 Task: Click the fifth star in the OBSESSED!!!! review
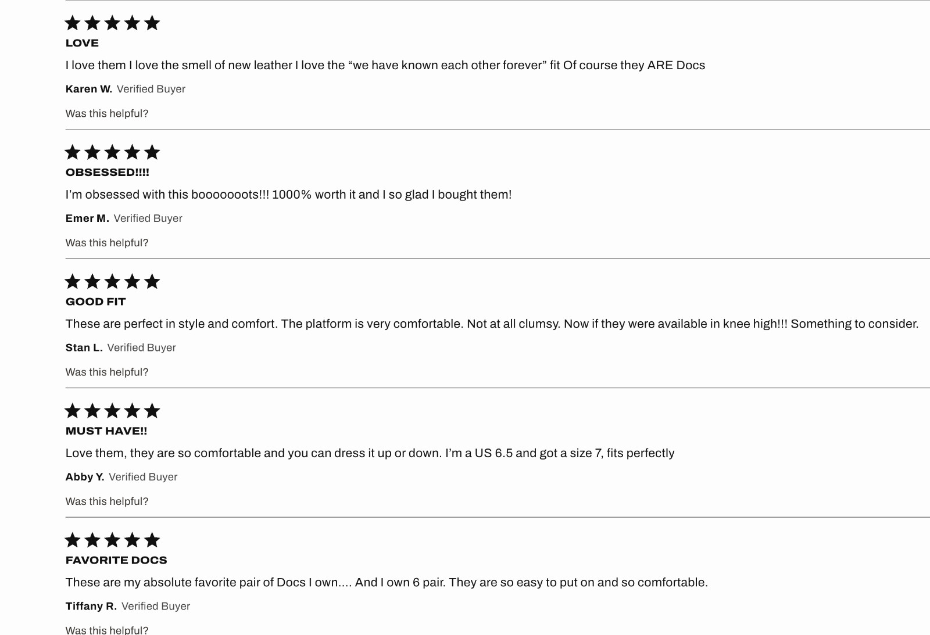(x=152, y=152)
